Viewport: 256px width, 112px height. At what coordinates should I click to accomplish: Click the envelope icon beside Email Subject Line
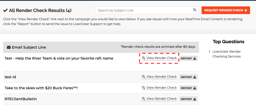click(9, 47)
